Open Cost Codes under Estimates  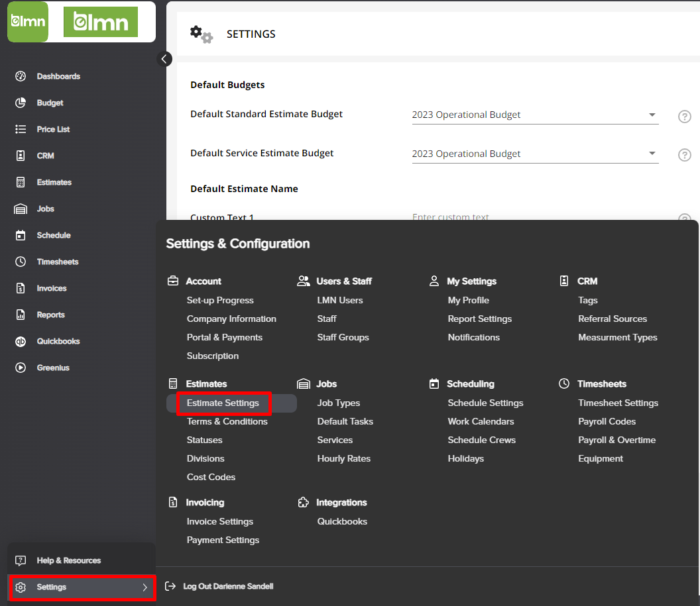tap(211, 477)
